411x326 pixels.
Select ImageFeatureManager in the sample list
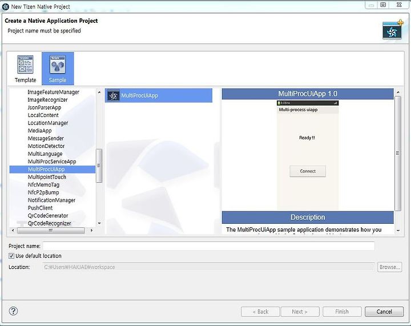(x=53, y=92)
